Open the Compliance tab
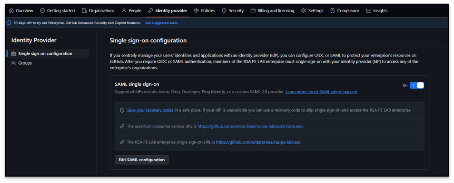Image resolution: width=454 pixels, height=183 pixels. point(348,11)
